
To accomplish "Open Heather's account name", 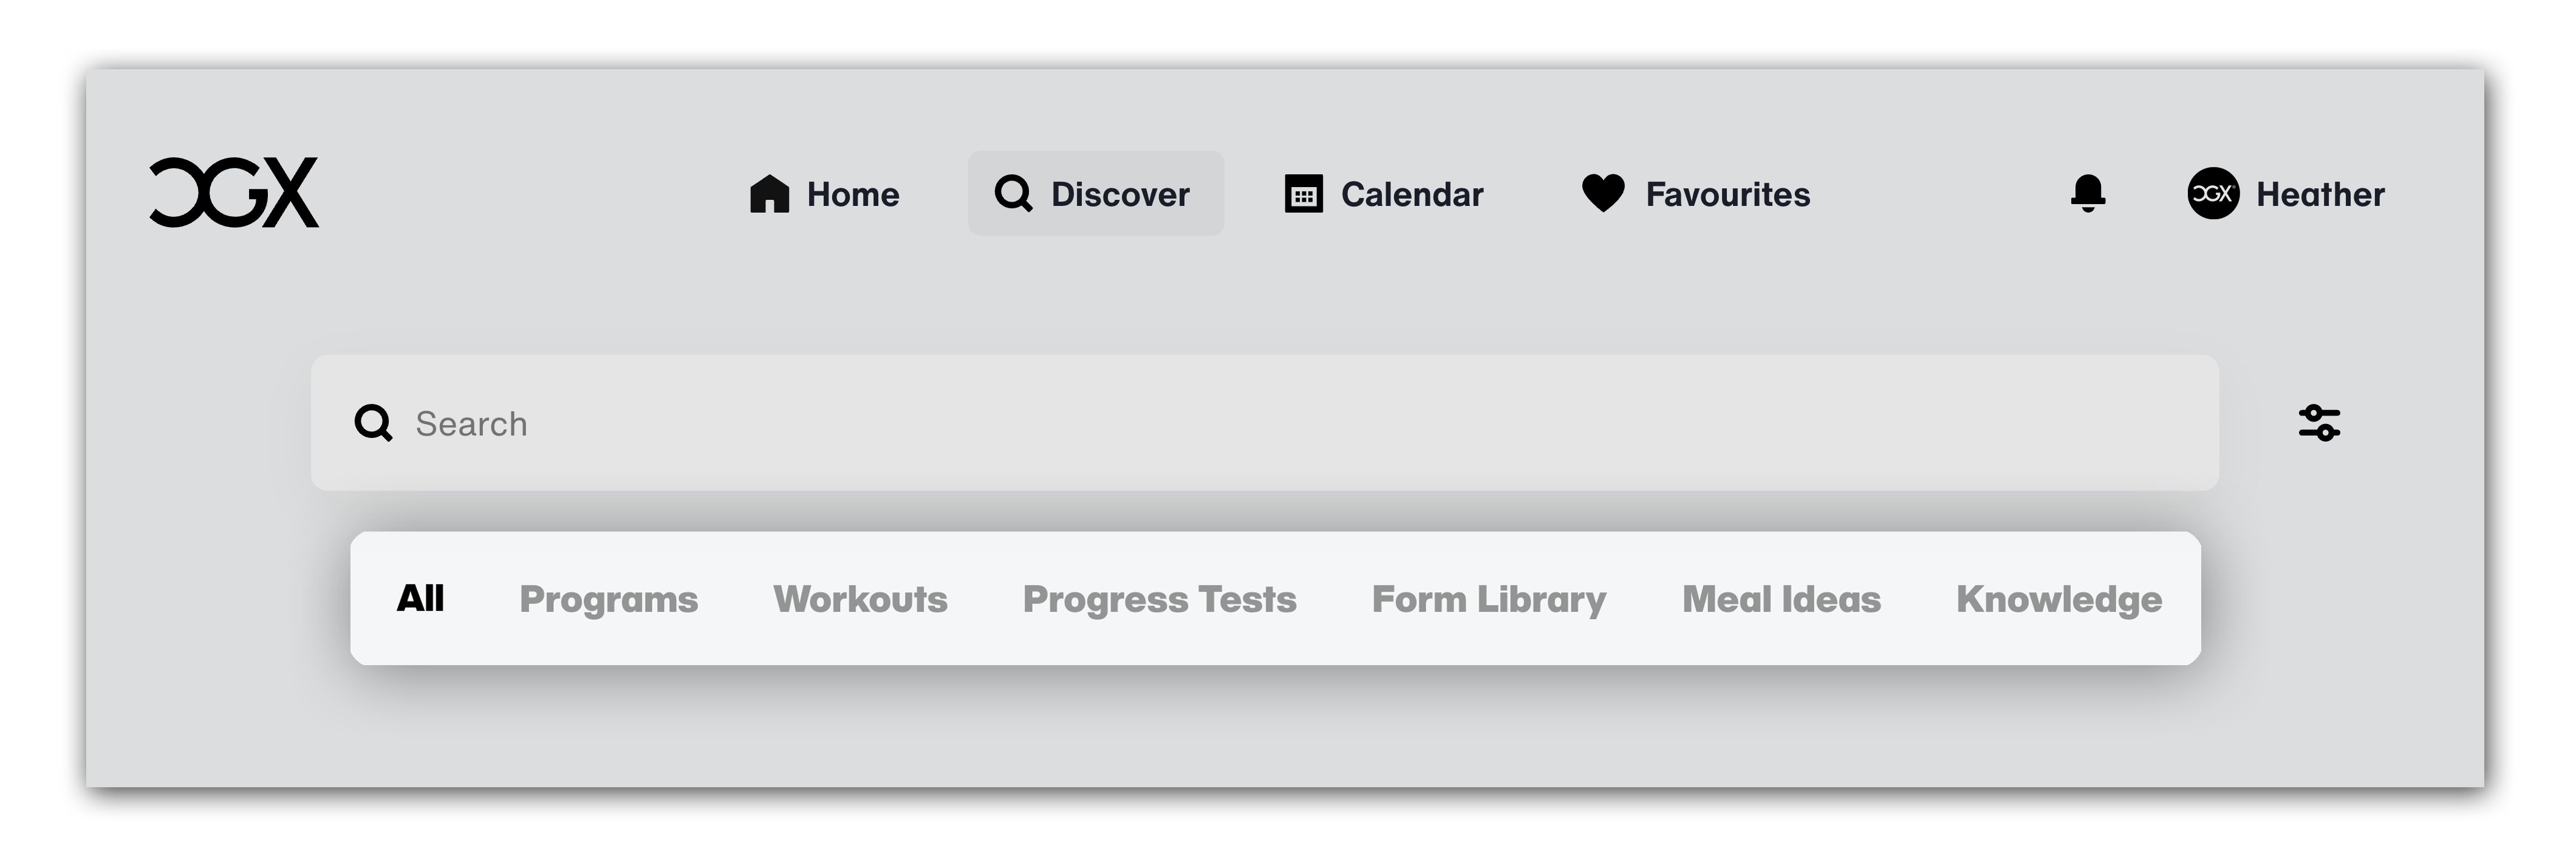I will coord(2320,194).
